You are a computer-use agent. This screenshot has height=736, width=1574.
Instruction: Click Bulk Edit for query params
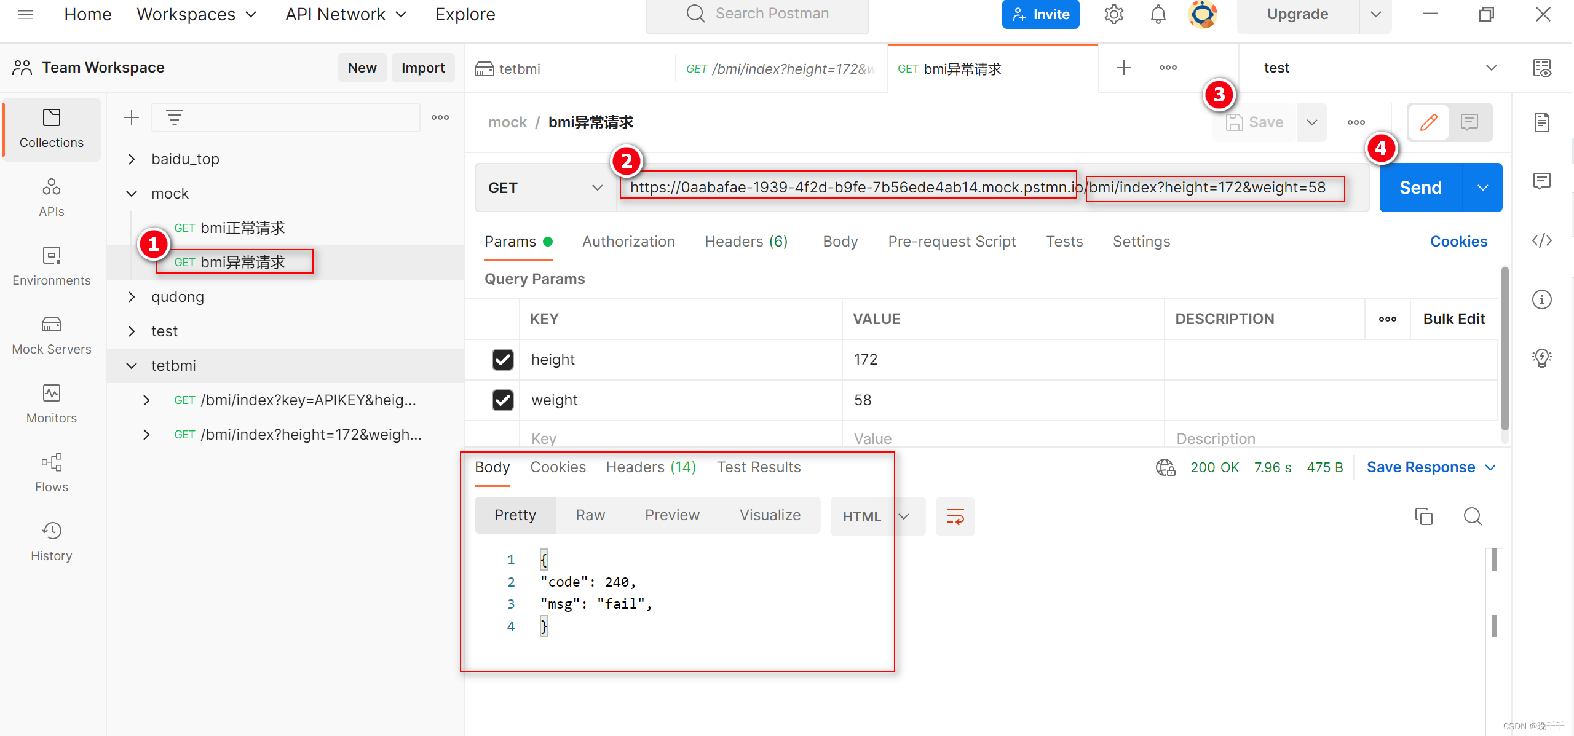[1453, 319]
